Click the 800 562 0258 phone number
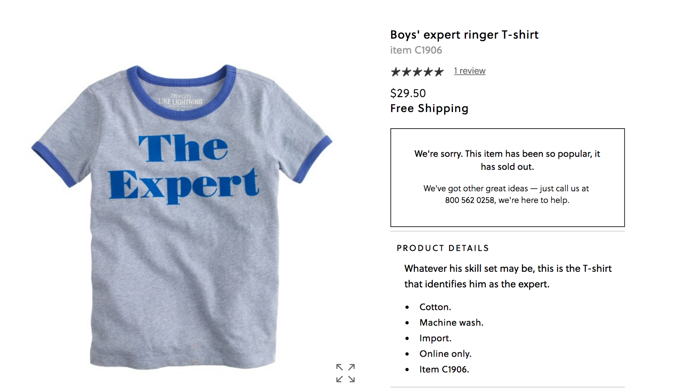The image size is (677, 390). (x=469, y=200)
